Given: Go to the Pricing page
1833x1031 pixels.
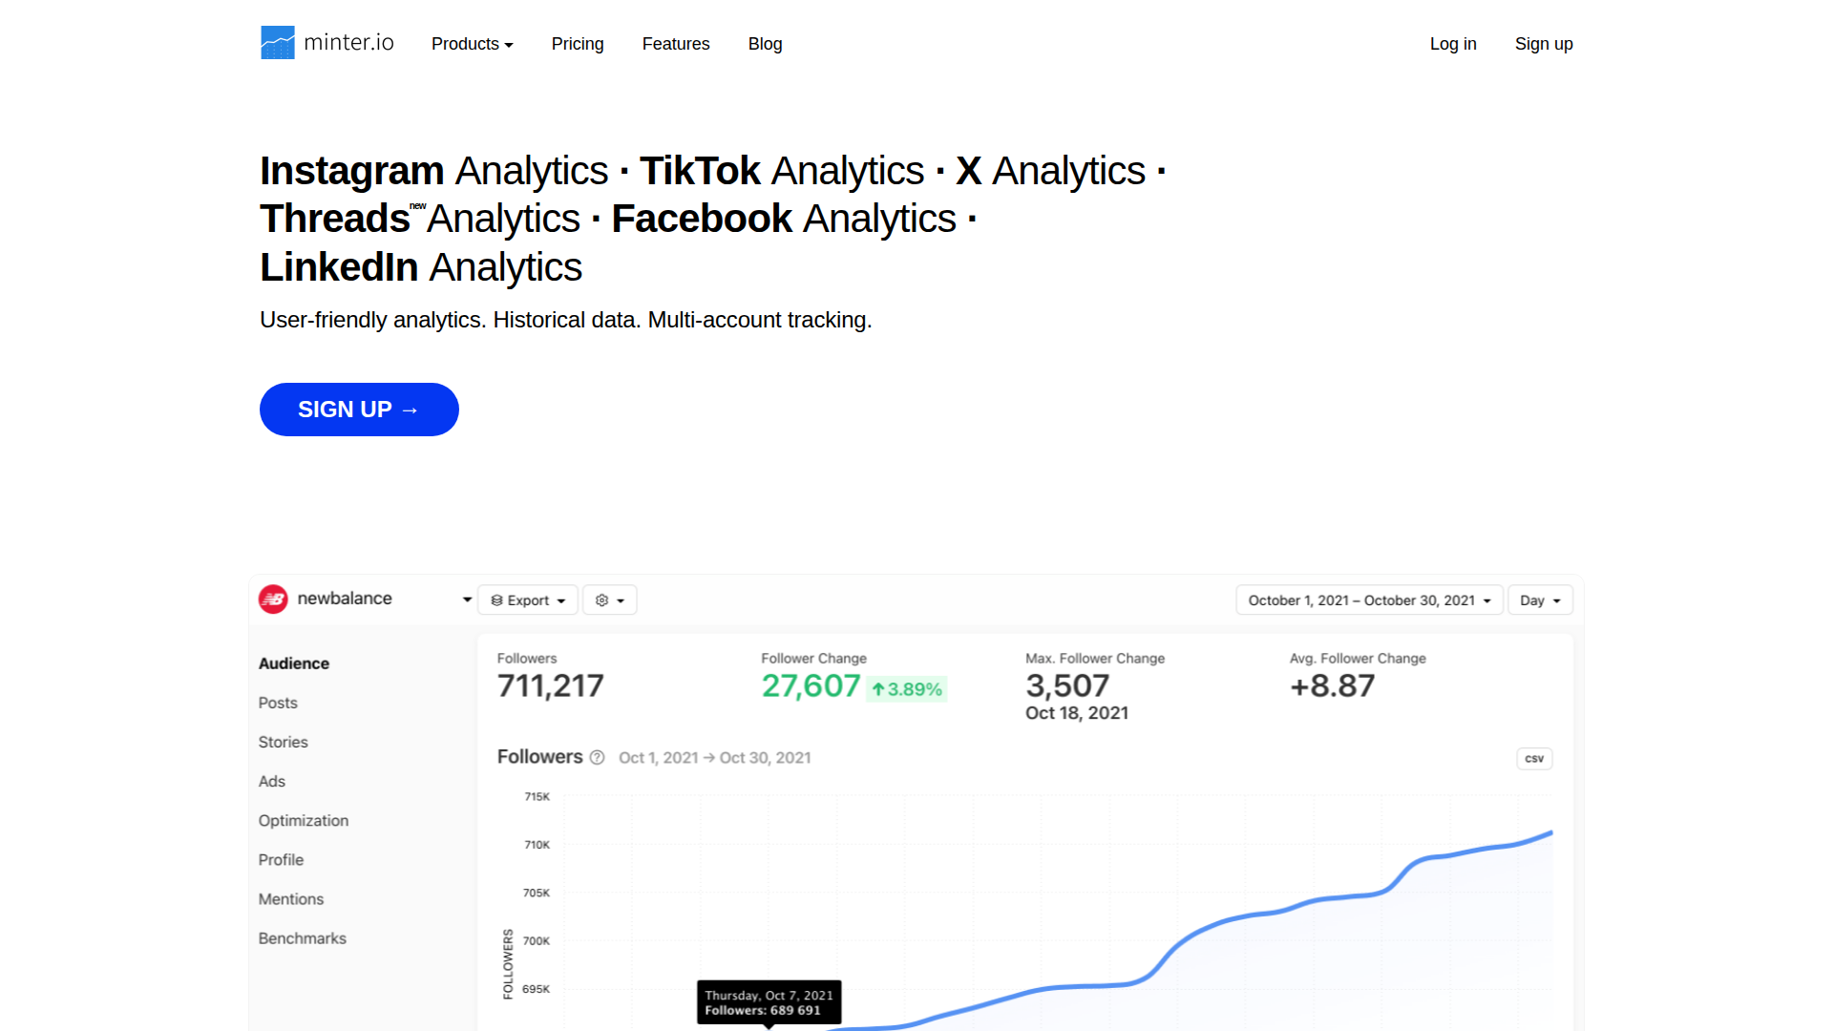Looking at the screenshot, I should (x=577, y=44).
